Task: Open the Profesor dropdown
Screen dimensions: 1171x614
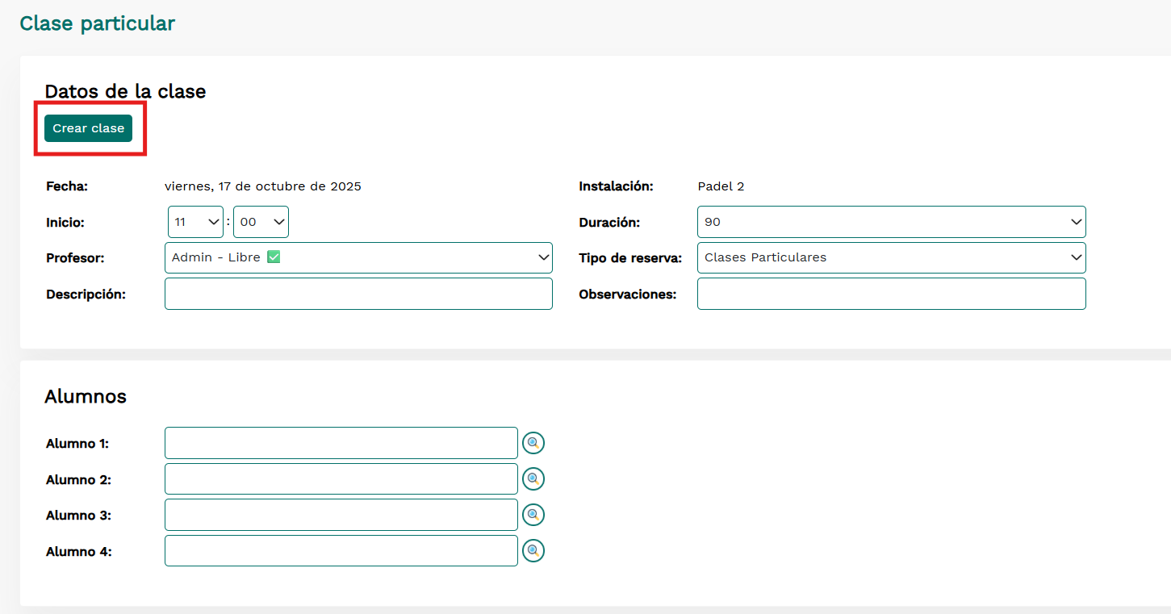Action: coord(358,257)
